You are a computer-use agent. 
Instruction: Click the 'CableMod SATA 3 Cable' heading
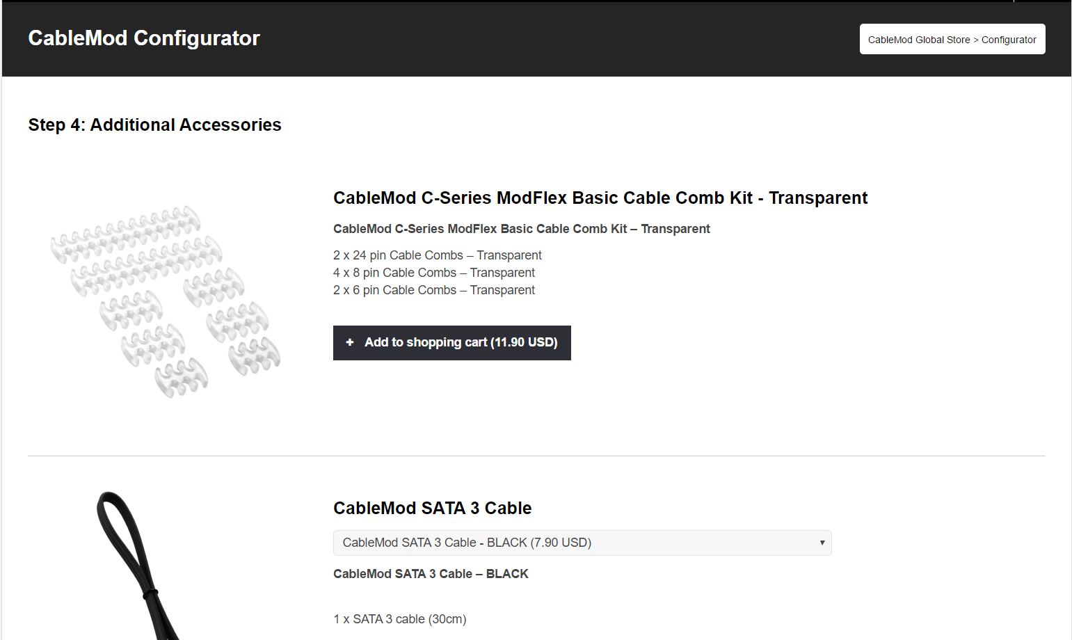(432, 508)
